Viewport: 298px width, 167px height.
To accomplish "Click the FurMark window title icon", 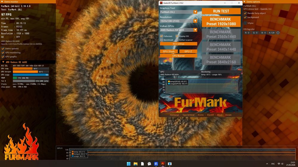I will point(161,3).
